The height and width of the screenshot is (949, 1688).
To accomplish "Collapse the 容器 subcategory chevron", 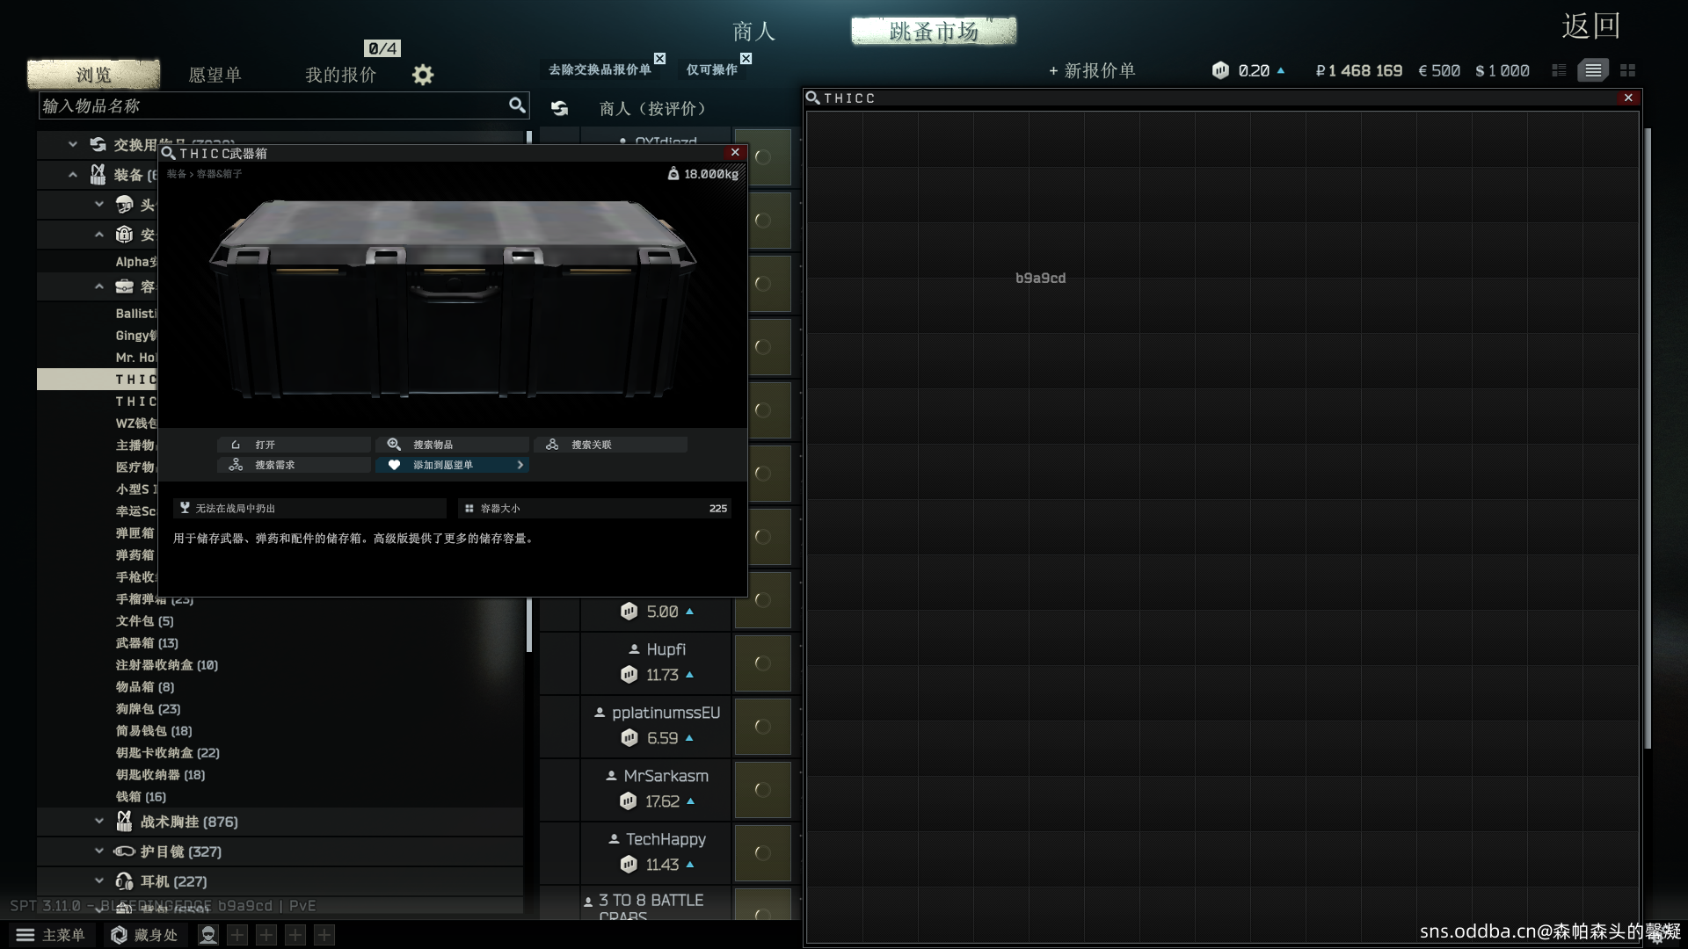I will (x=99, y=286).
